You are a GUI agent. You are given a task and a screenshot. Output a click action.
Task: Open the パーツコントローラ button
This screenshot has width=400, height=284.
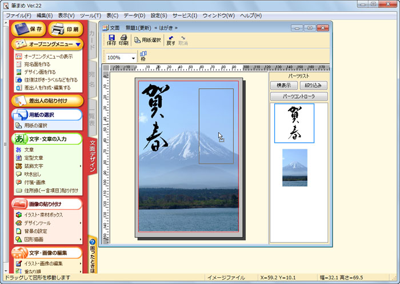click(x=299, y=96)
